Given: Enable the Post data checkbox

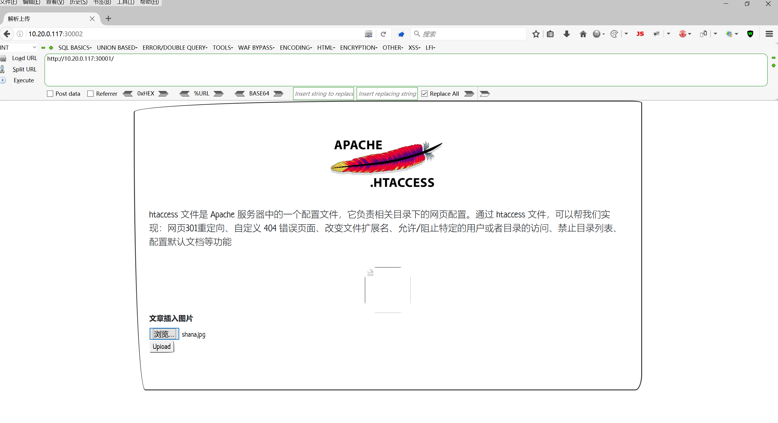Looking at the screenshot, I should (x=50, y=94).
